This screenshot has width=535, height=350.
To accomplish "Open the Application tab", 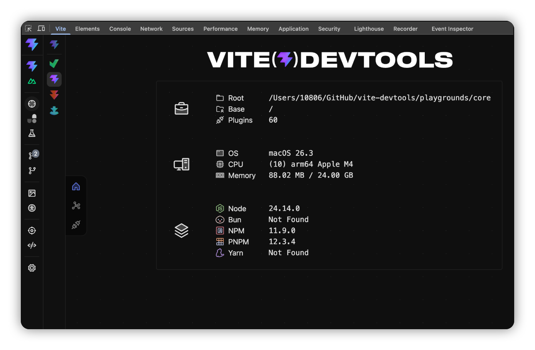I will [x=294, y=29].
